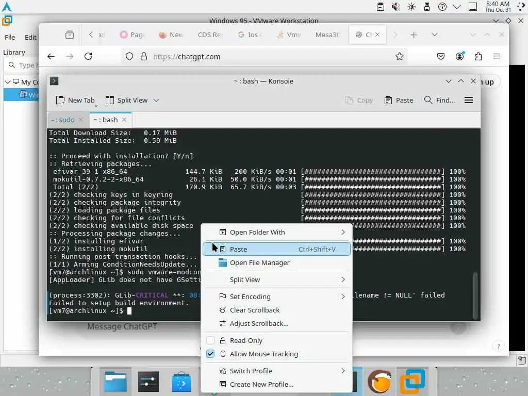
Task: Open Set Encoding submenu
Action: coord(276,296)
